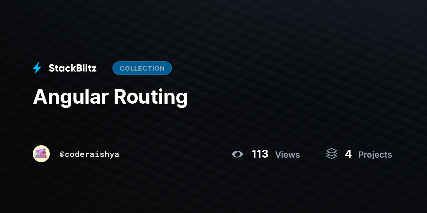Click the stacked layers Projects icon

[x=332, y=154]
